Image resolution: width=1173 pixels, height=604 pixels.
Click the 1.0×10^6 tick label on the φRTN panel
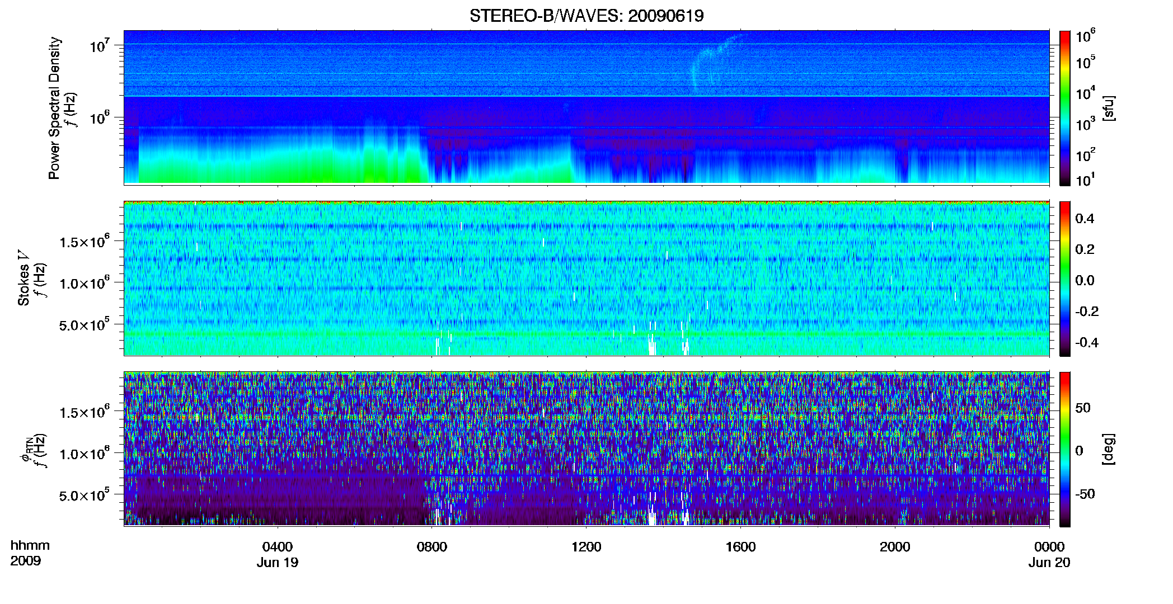(x=85, y=454)
